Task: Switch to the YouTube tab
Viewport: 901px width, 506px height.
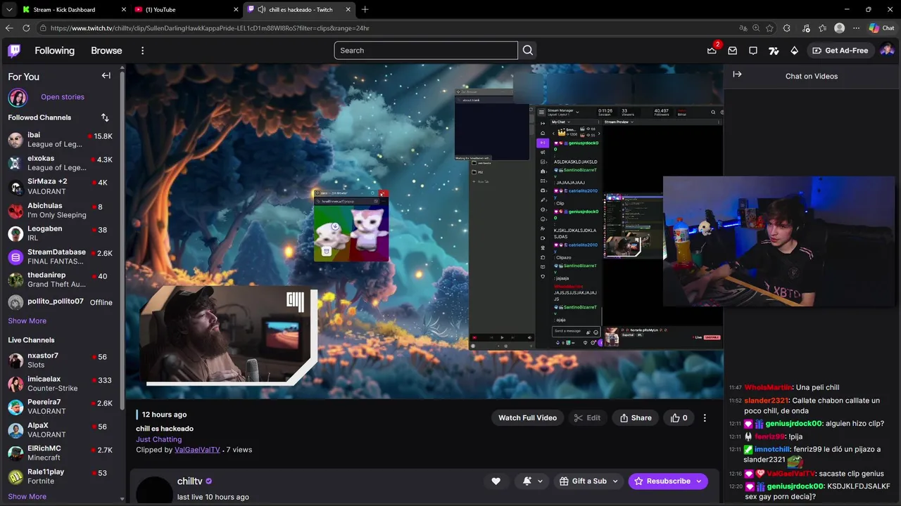Action: pyautogui.click(x=187, y=10)
